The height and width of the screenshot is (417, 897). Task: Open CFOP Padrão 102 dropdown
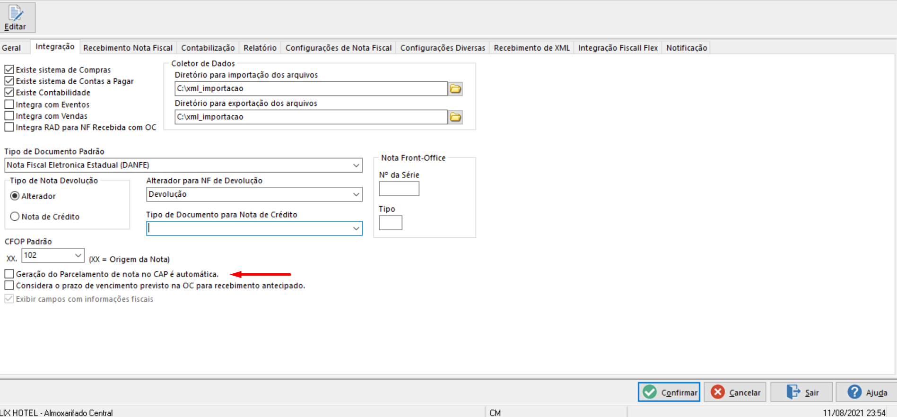pos(78,255)
